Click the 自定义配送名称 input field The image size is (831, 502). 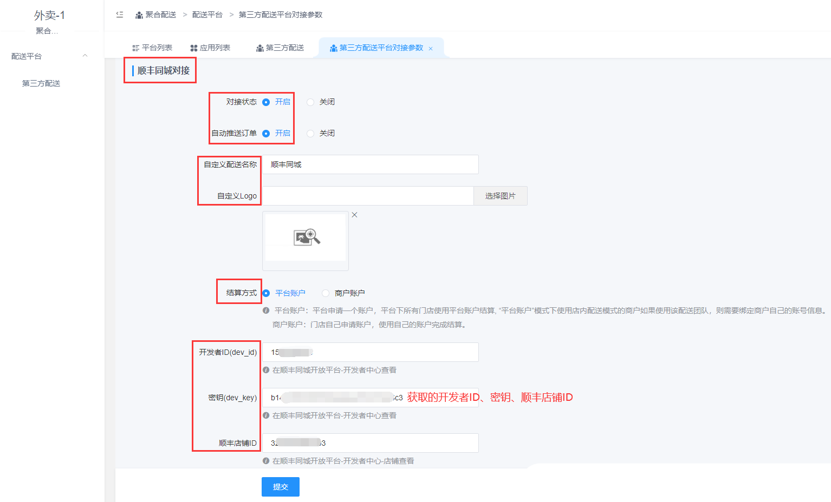(371, 164)
